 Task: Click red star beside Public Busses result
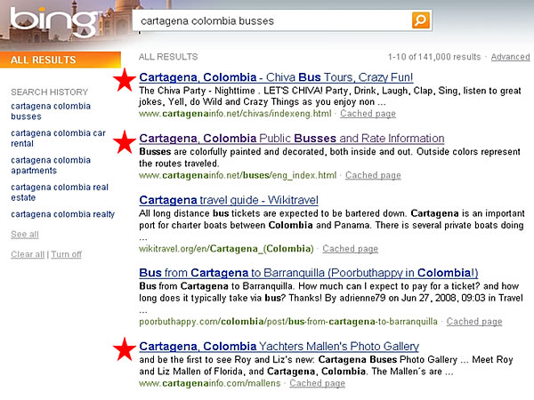tap(125, 140)
